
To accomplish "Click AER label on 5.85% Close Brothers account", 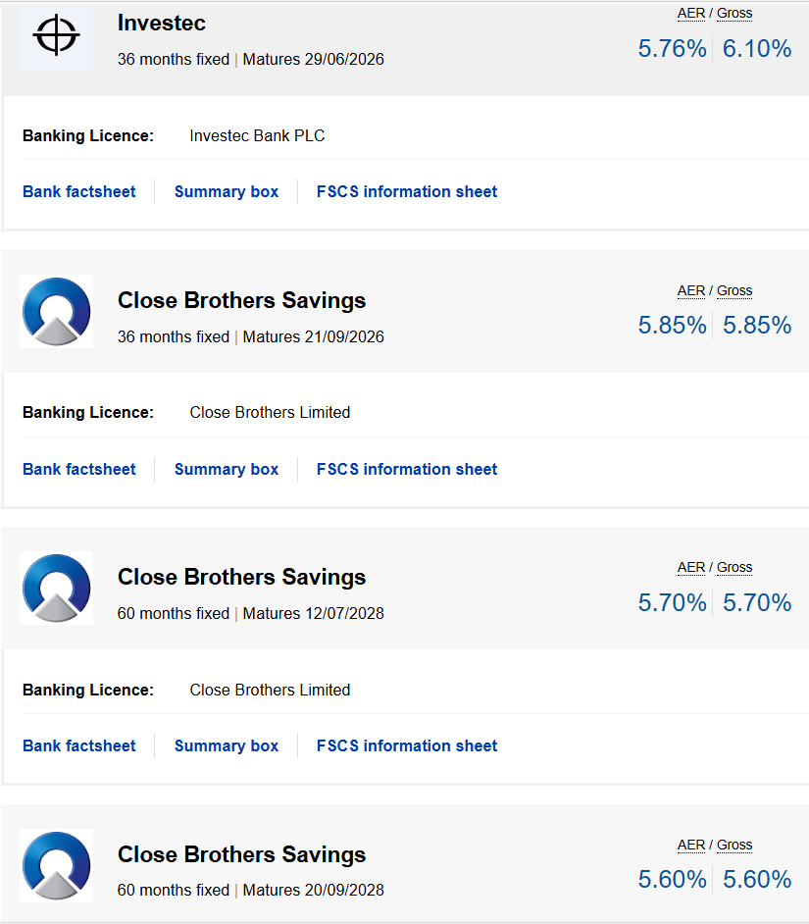I will point(691,290).
